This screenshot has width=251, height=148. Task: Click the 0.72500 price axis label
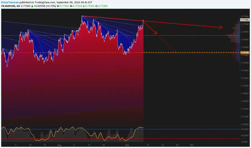tap(245, 93)
